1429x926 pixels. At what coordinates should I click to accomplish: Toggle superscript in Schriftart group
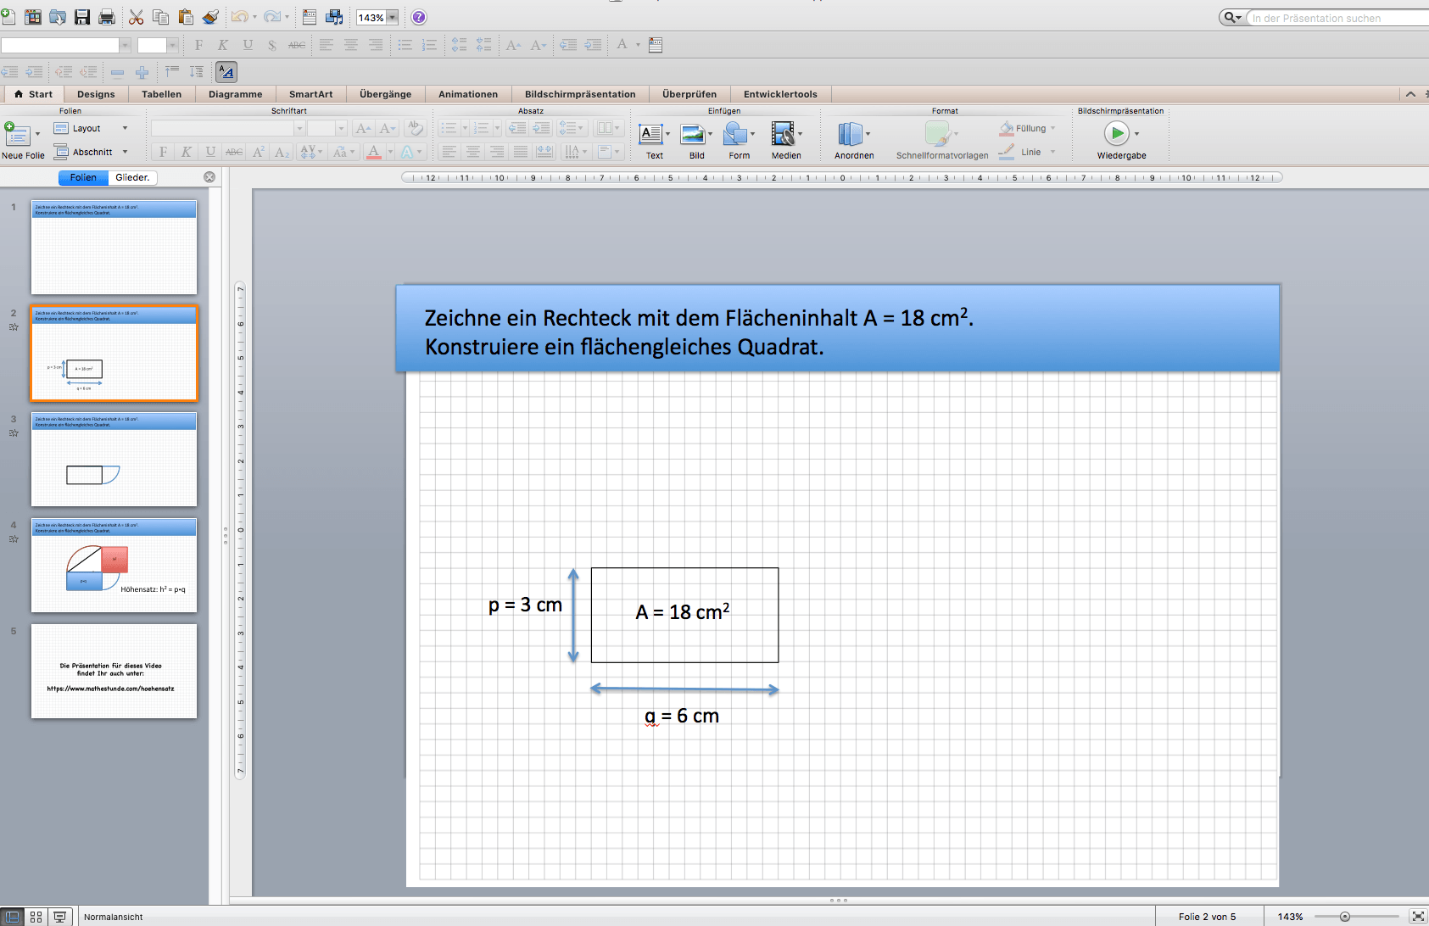click(x=259, y=152)
